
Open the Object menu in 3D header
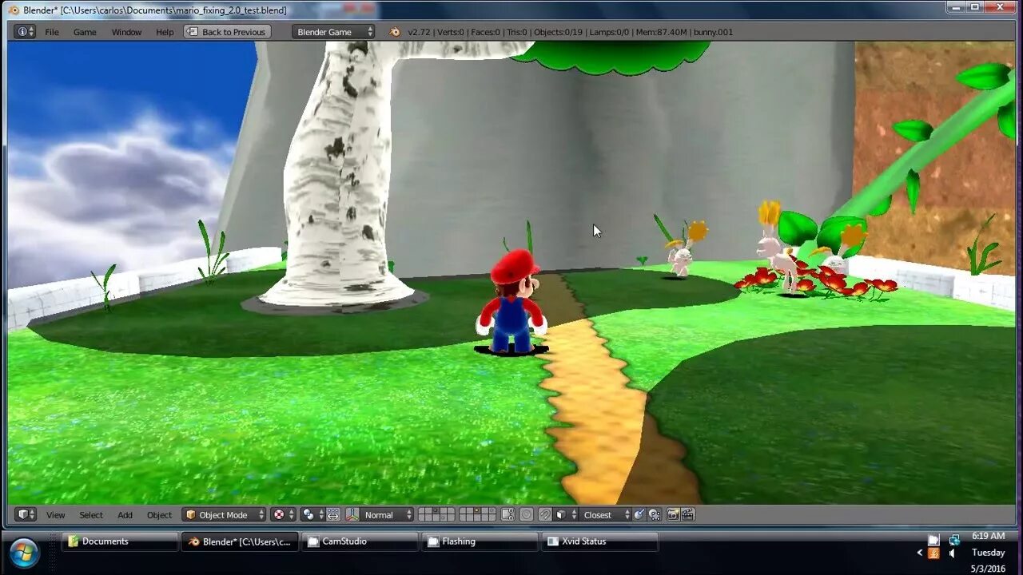point(159,515)
